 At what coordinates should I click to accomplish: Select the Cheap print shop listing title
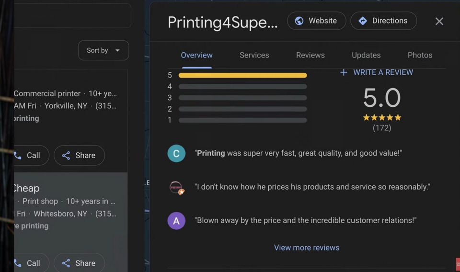pyautogui.click(x=26, y=188)
